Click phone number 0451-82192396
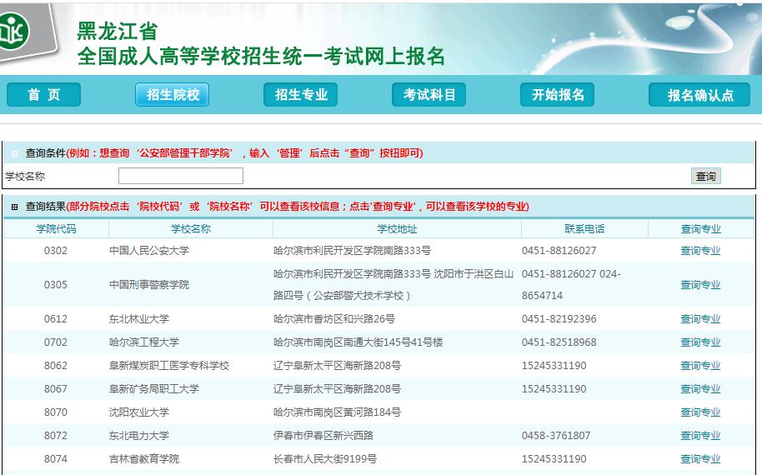This screenshot has width=762, height=475. click(559, 319)
